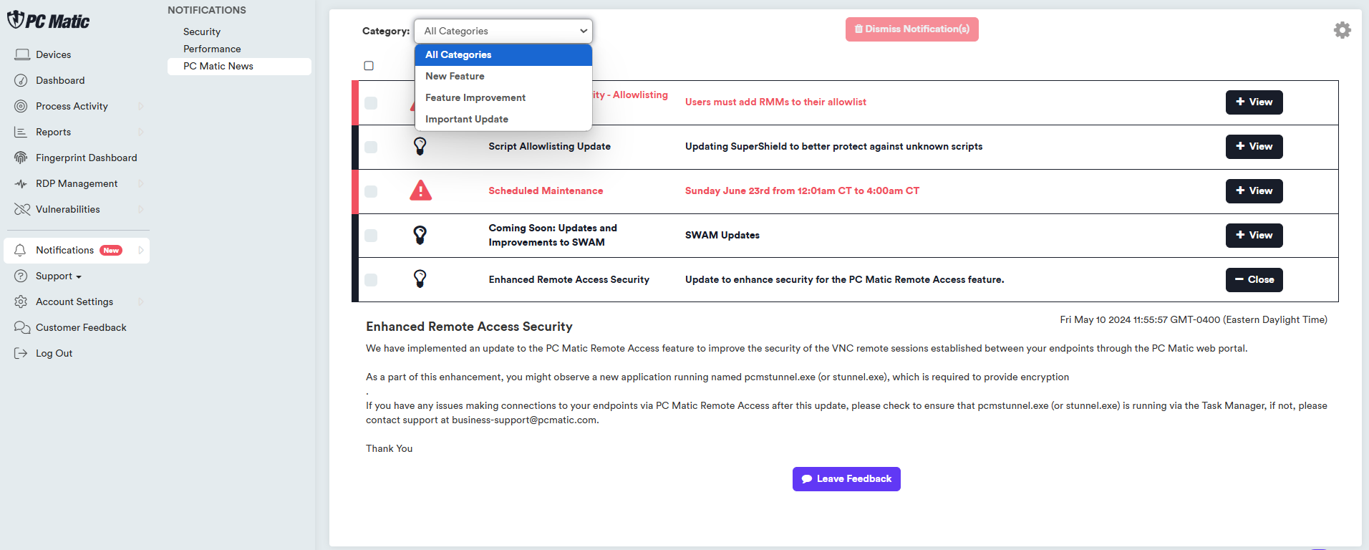Screen dimensions: 1369x550
Task: Click the Scheduled Maintenance warning triangle icon
Action: point(420,190)
